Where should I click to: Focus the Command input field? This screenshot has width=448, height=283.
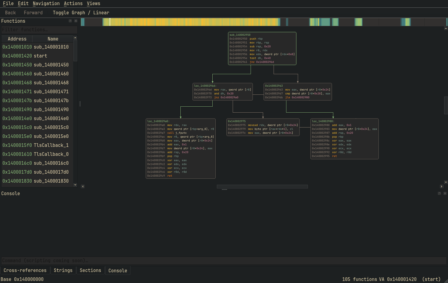[224, 261]
